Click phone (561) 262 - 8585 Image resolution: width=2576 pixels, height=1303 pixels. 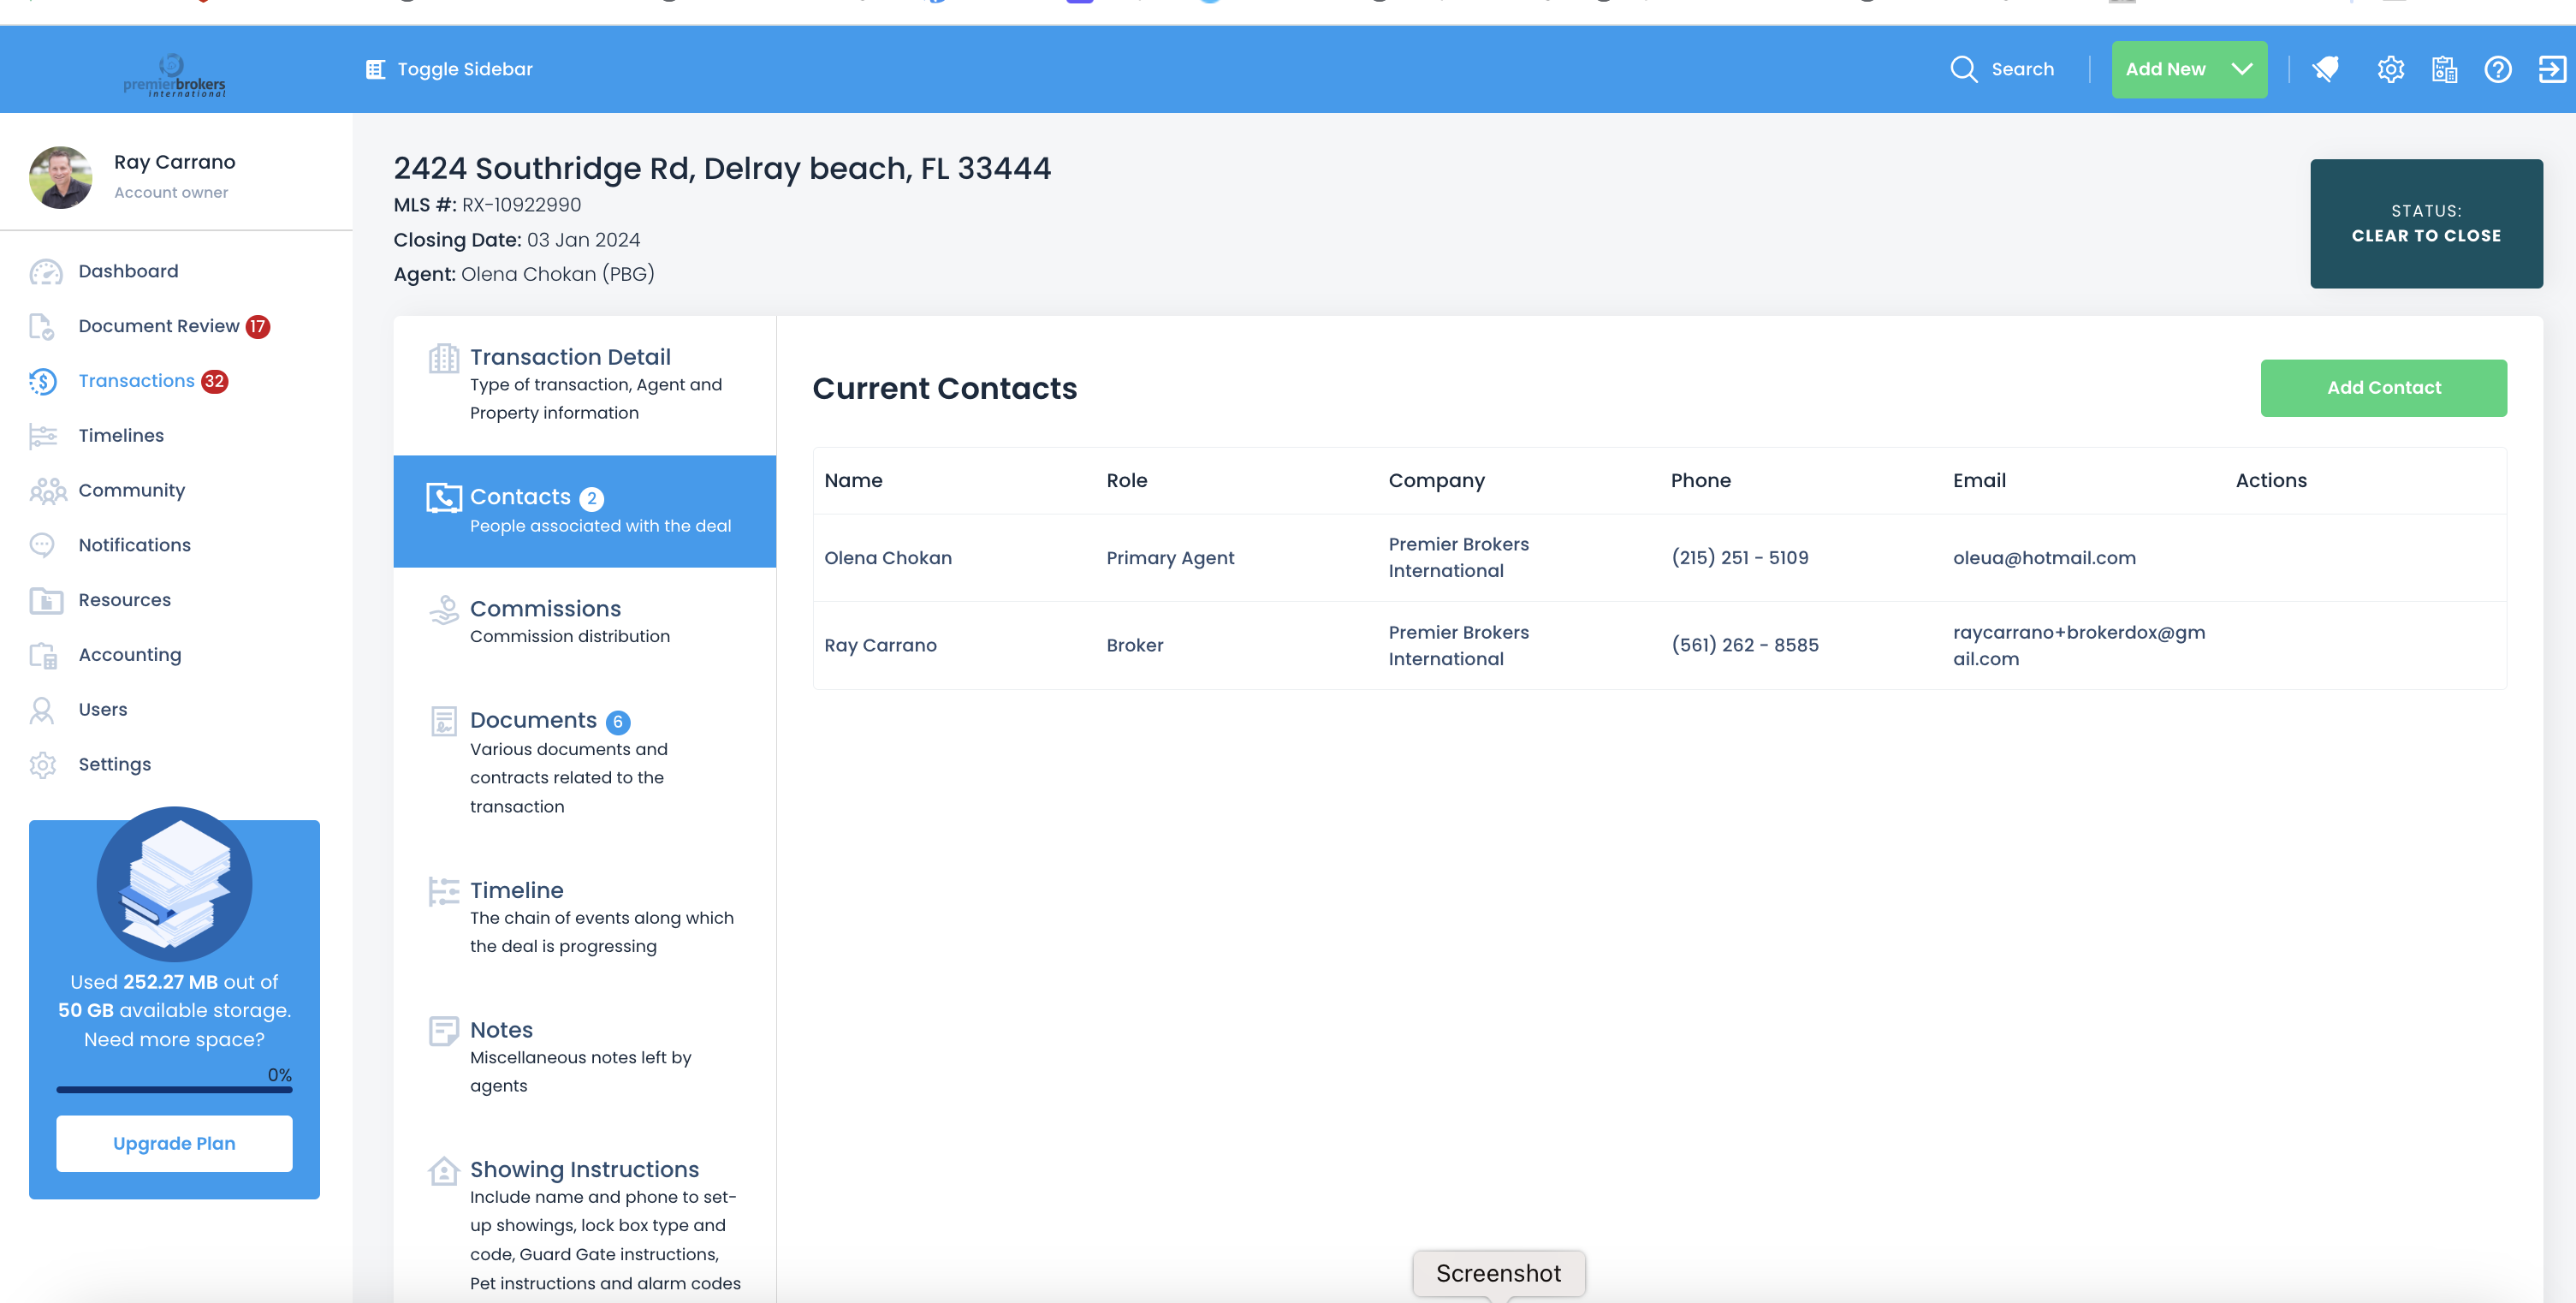(x=1744, y=646)
